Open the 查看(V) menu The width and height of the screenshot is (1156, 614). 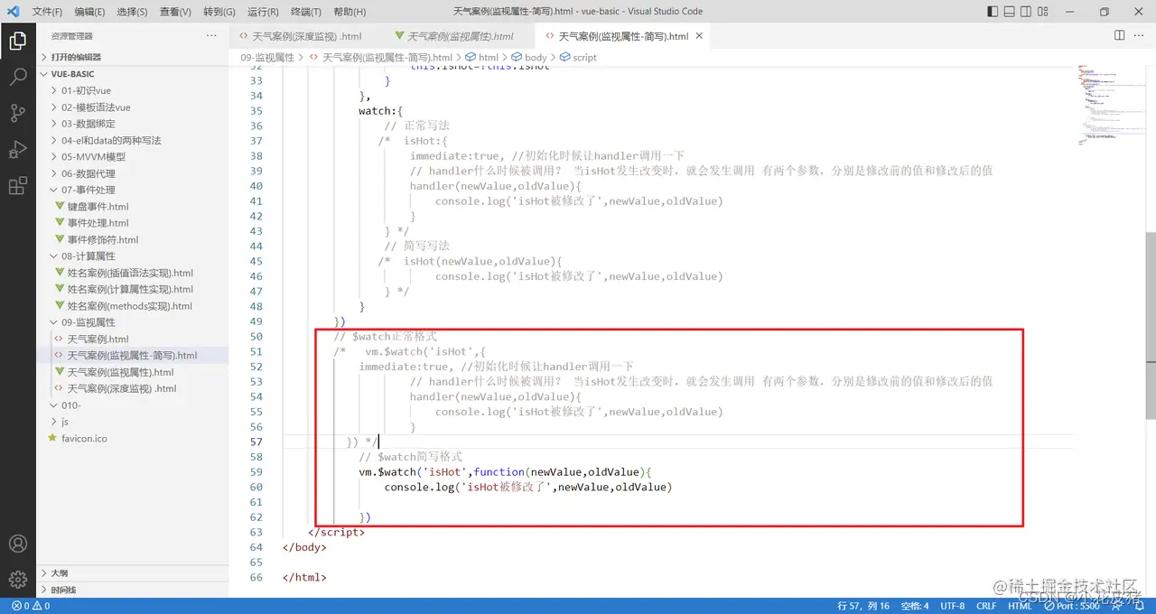click(x=175, y=12)
